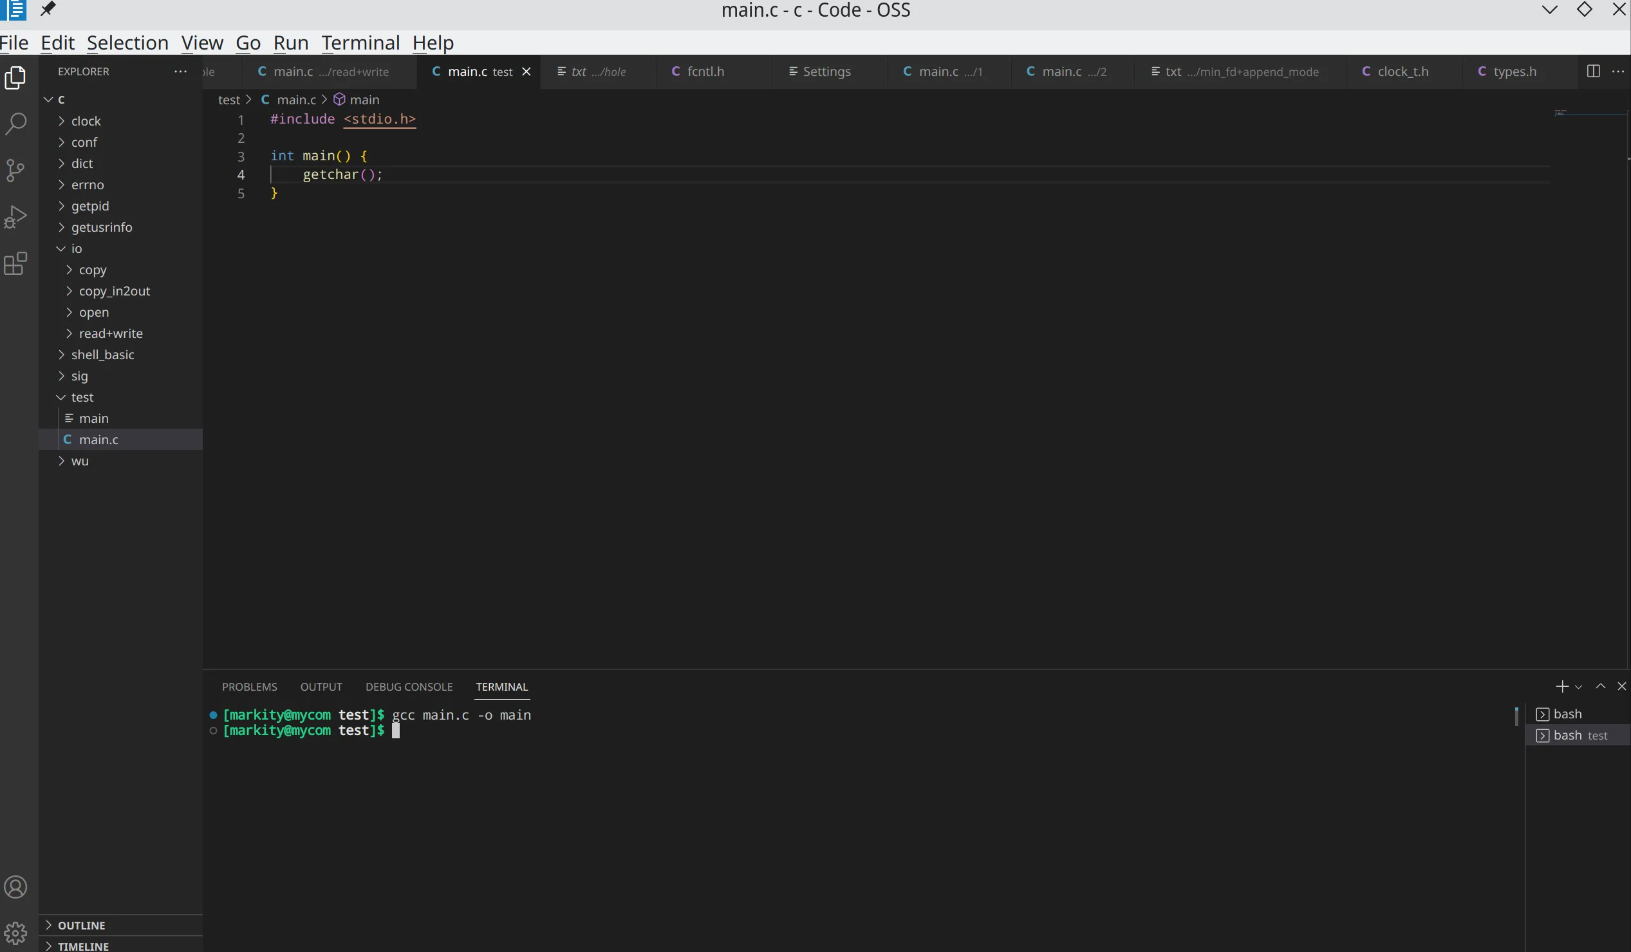Select the first bash terminal entry
The width and height of the screenshot is (1631, 952).
click(1567, 714)
